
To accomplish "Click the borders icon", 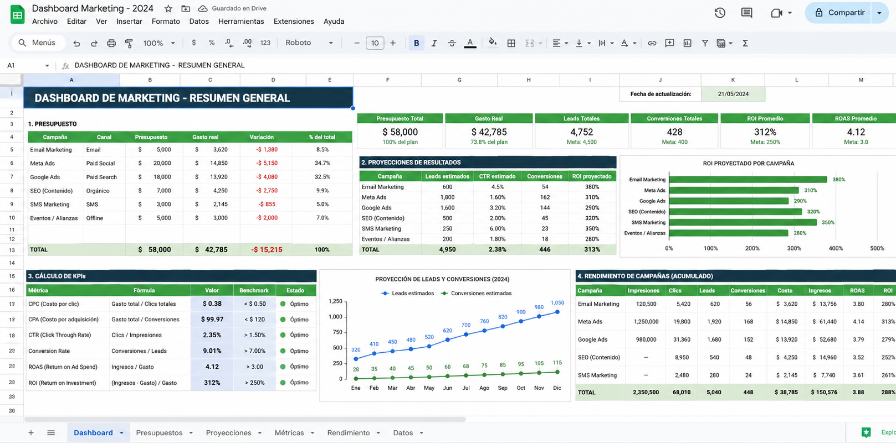I will [511, 43].
